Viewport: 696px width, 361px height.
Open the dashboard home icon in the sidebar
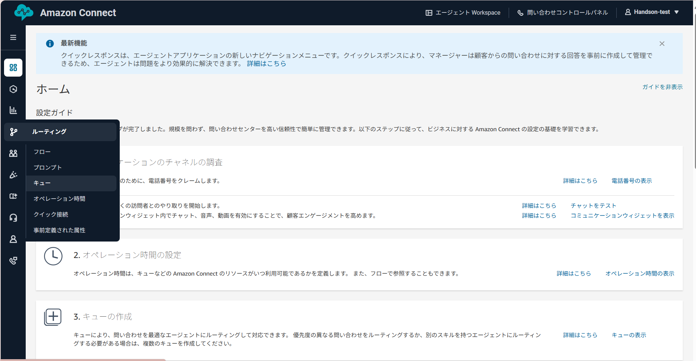point(13,67)
